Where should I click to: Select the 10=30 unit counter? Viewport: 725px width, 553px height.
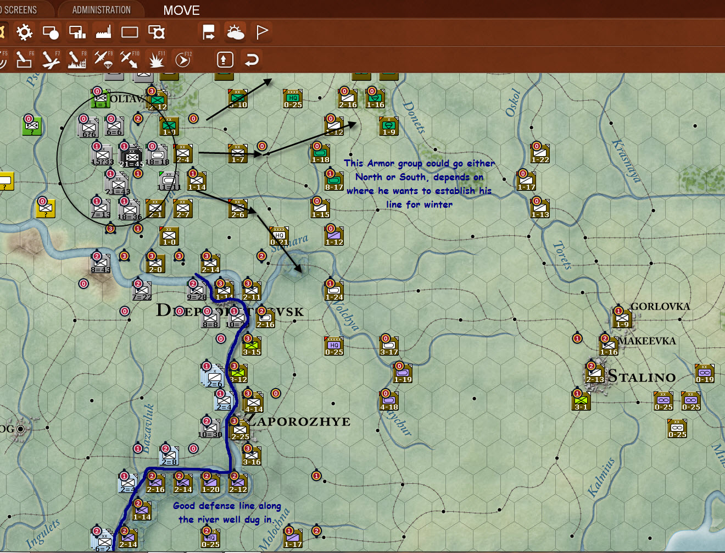pyautogui.click(x=210, y=429)
